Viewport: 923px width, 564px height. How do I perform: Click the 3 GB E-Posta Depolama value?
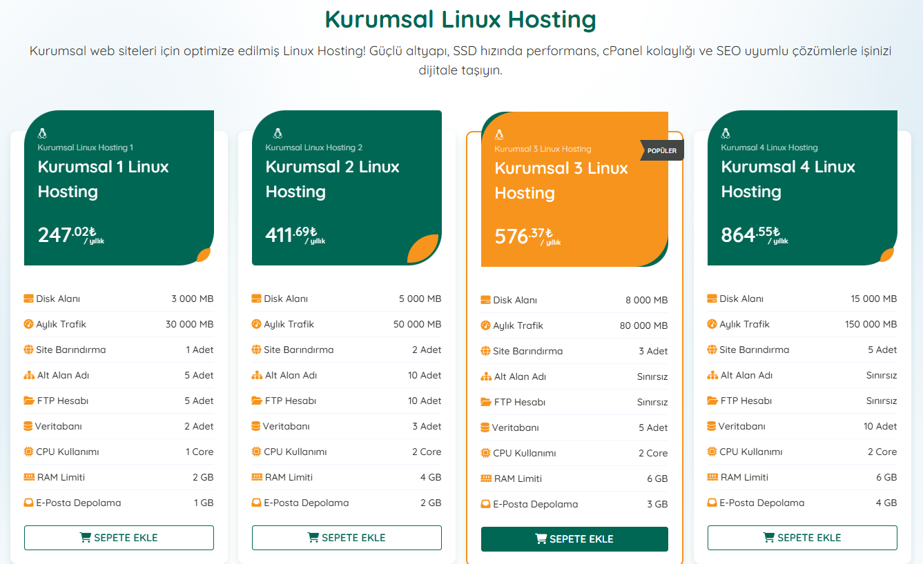[x=657, y=504]
